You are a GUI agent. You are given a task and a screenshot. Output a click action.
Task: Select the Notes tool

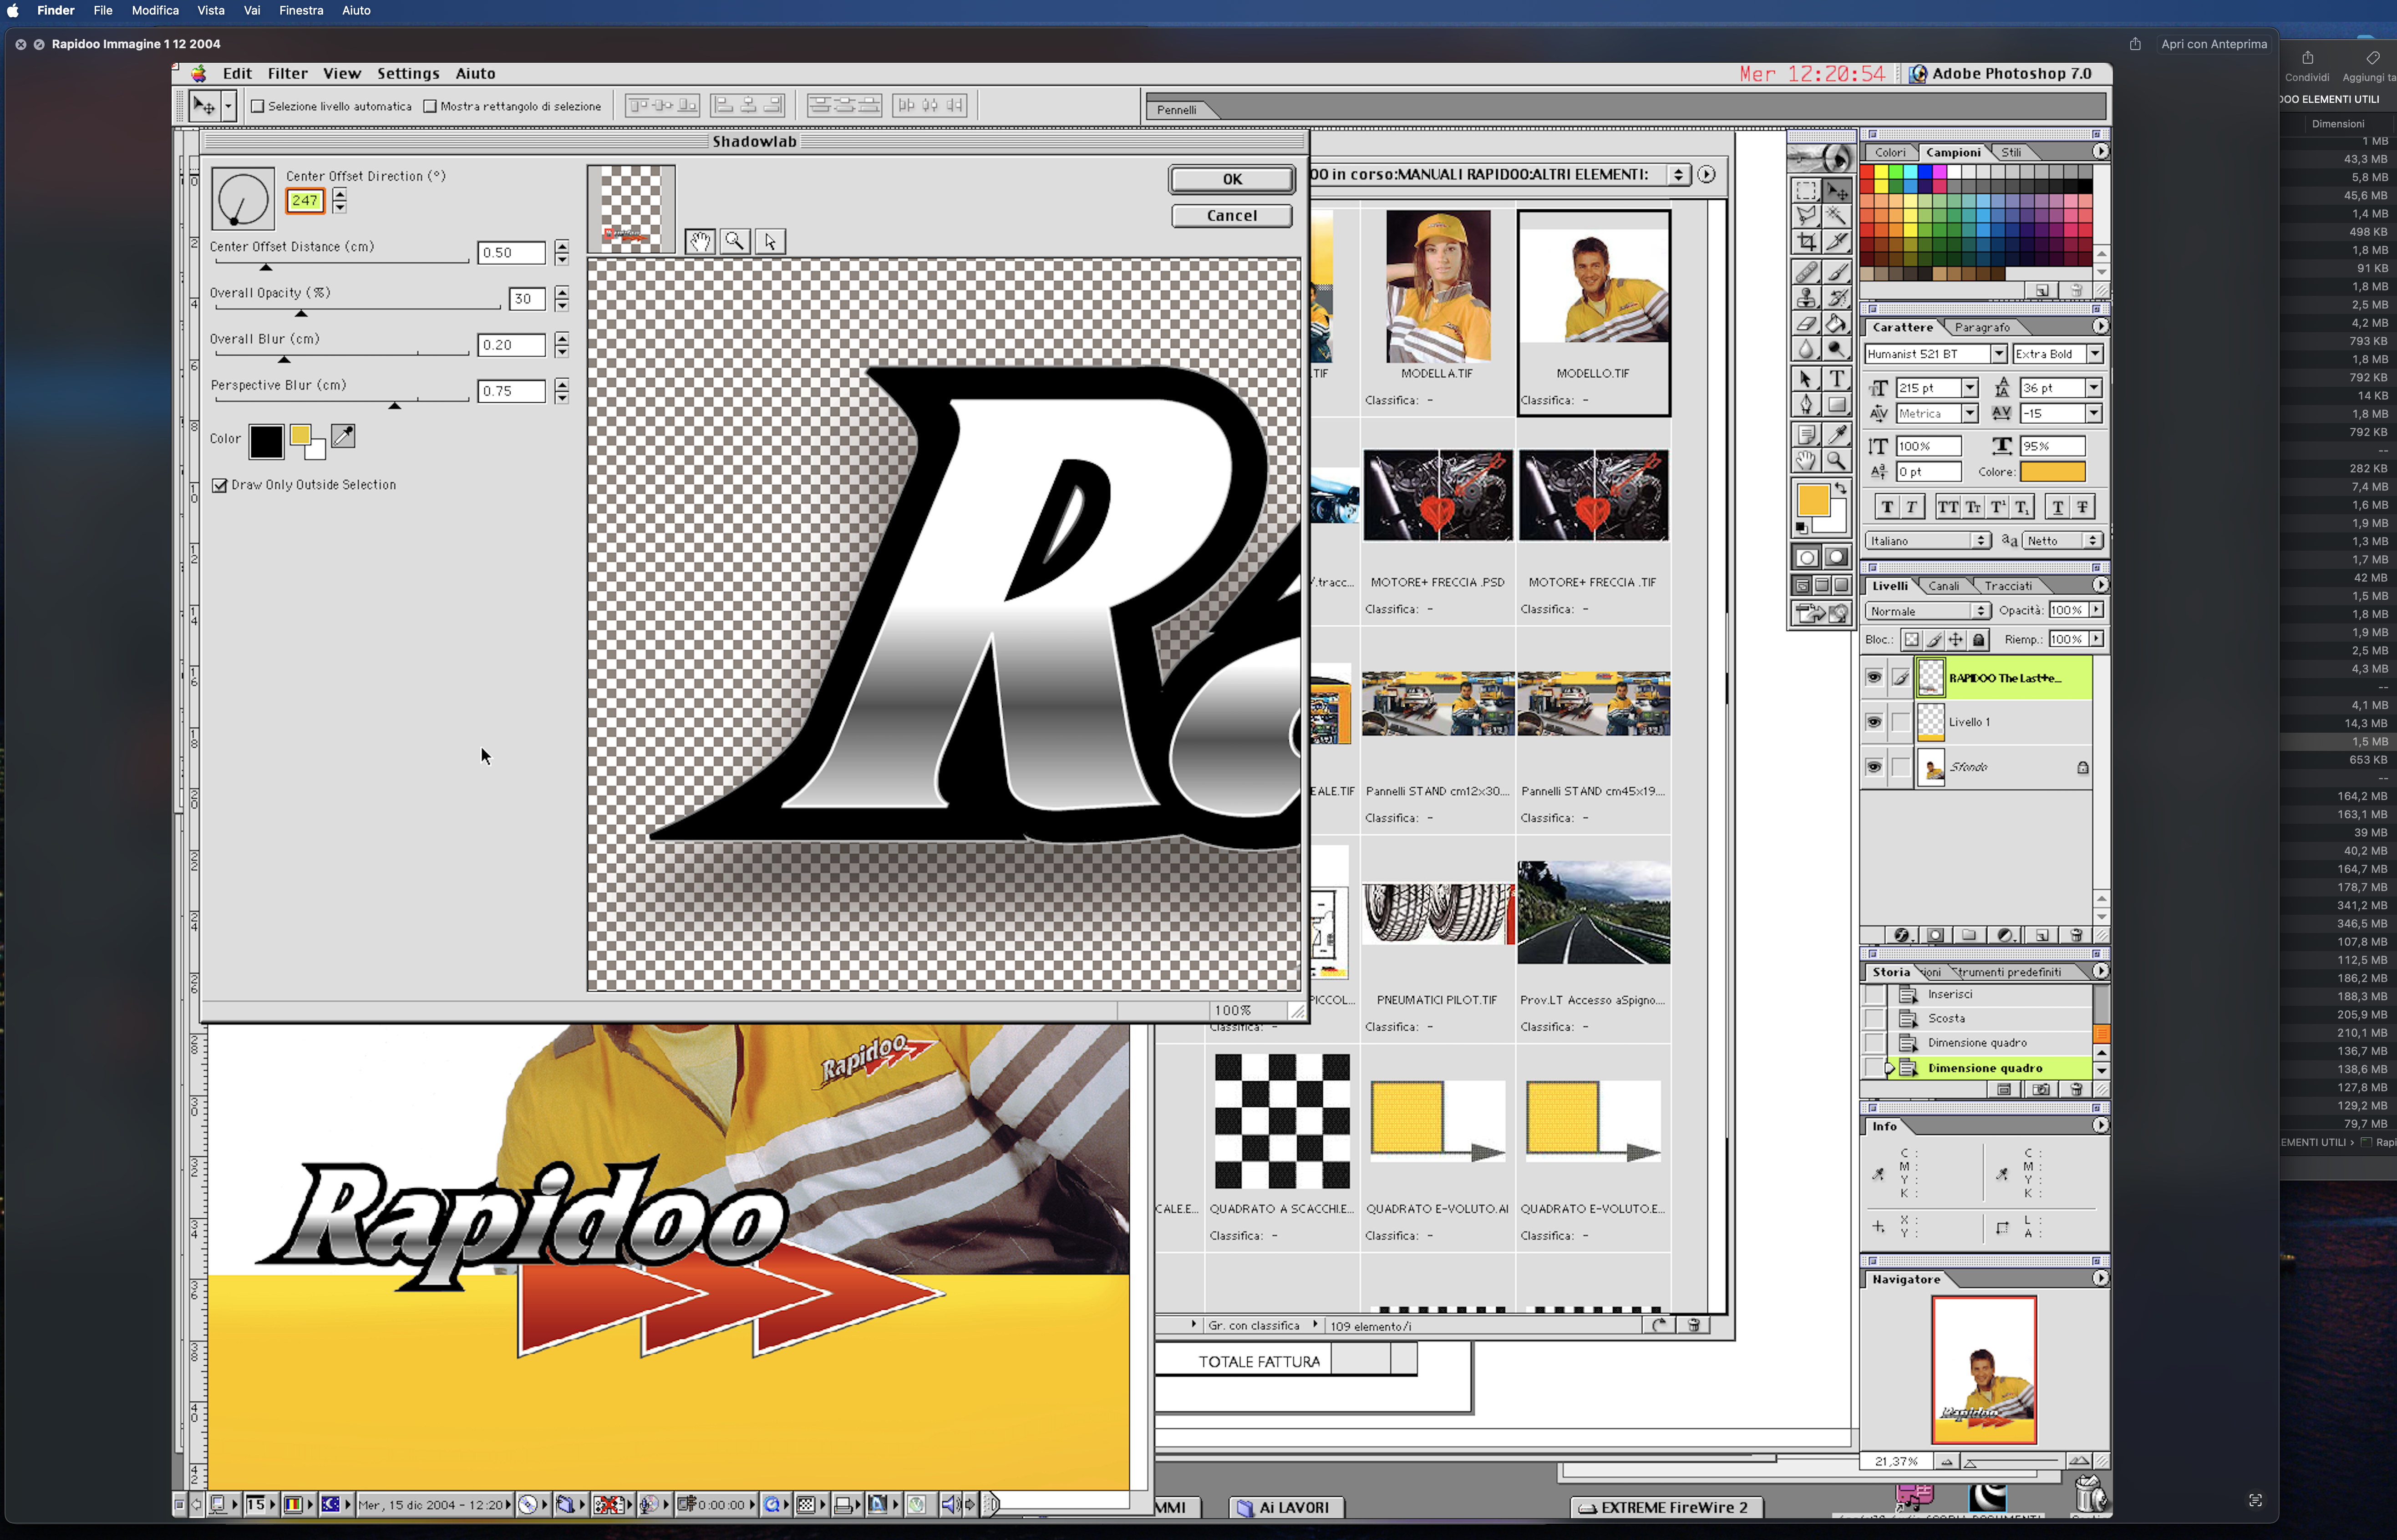(x=1806, y=435)
